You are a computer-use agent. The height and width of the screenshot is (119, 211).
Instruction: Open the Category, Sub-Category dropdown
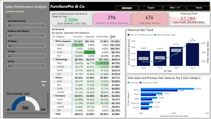pos(26,36)
